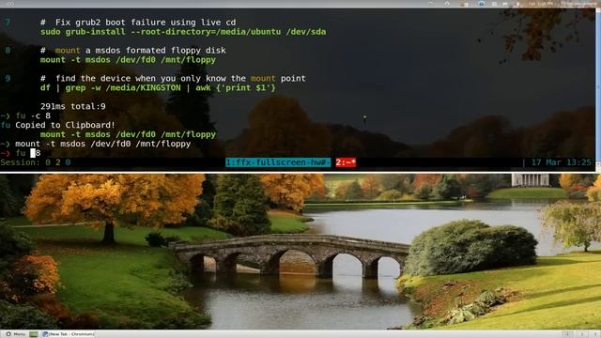Click the "fu -c 8" prompt line
Screen dimensions: 601x338
25,115
